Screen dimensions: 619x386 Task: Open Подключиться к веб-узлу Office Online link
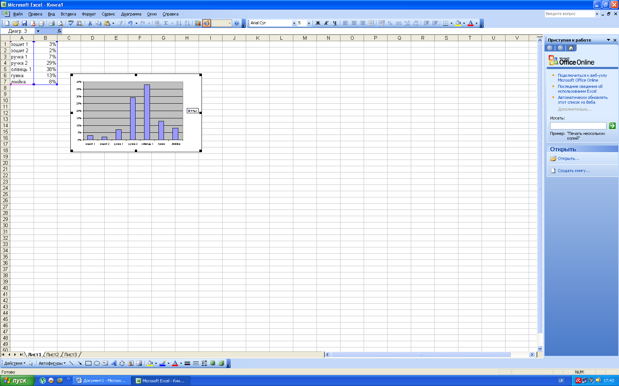582,78
